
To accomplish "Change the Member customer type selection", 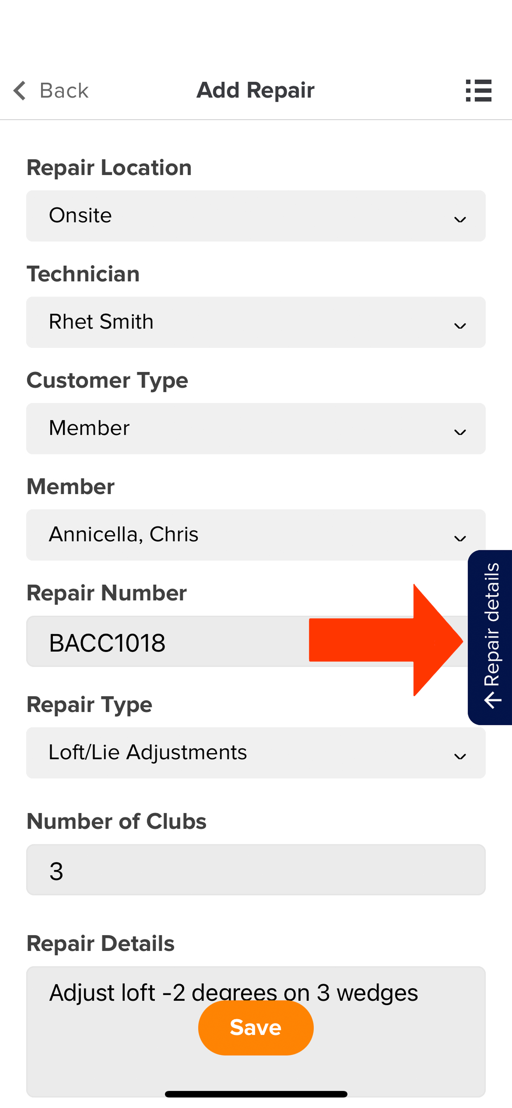I will coord(256,428).
